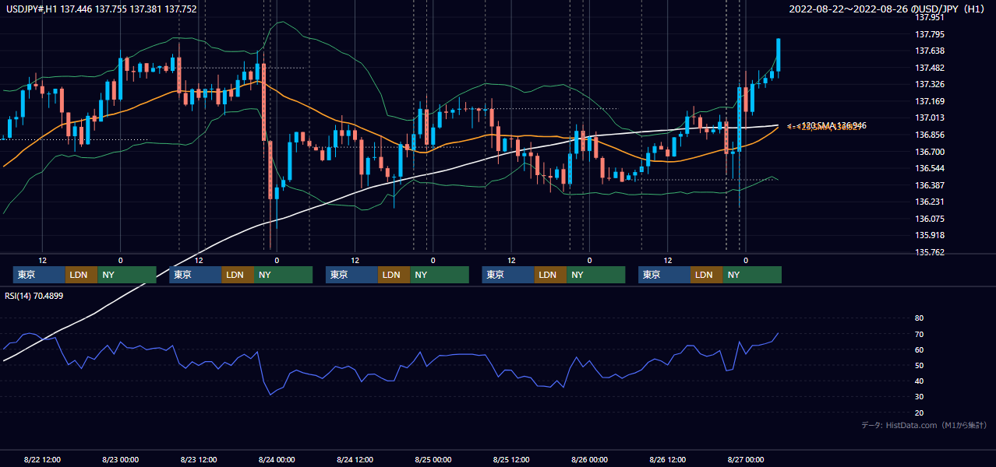Select the 2022-08-22～2022-08-26 USD/JPY chart title

click(888, 9)
